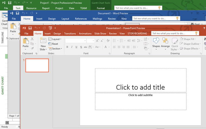This screenshot has height=129, width=206.
Task: Click the PowerPoint Save icon
Action: point(30,28)
